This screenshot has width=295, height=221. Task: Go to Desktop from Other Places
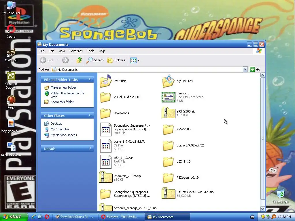click(x=56, y=123)
